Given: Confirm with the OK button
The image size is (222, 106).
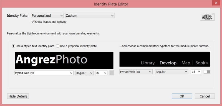Looking at the screenshot, I should [182, 96].
